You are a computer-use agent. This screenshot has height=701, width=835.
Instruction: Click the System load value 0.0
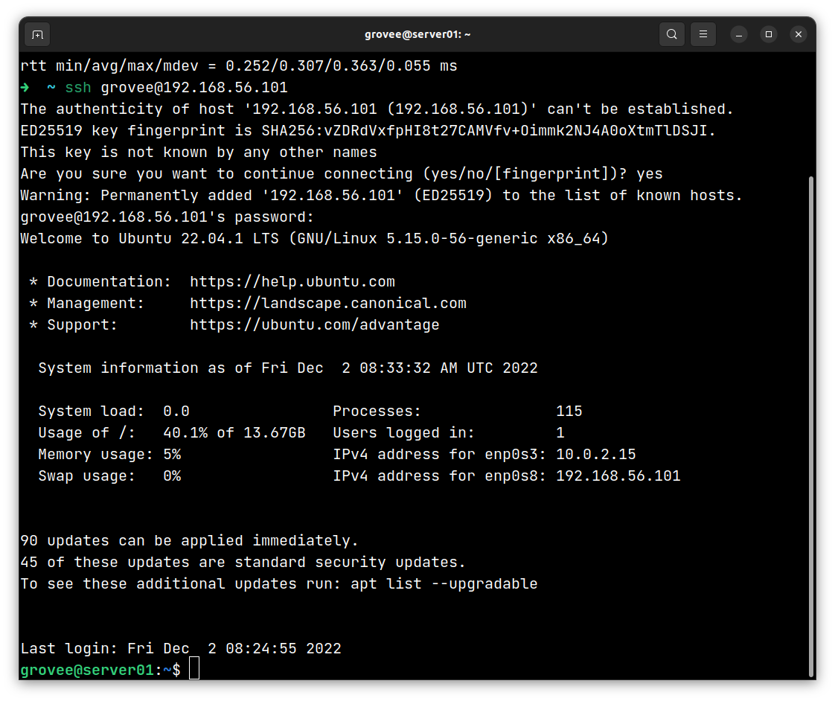pyautogui.click(x=176, y=412)
